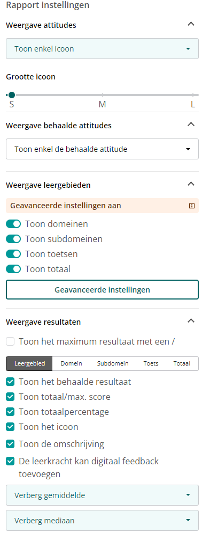Image resolution: width=202 pixels, height=533 pixels.
Task: Open the Verberg gemiddelde dropdown
Action: tap(102, 495)
